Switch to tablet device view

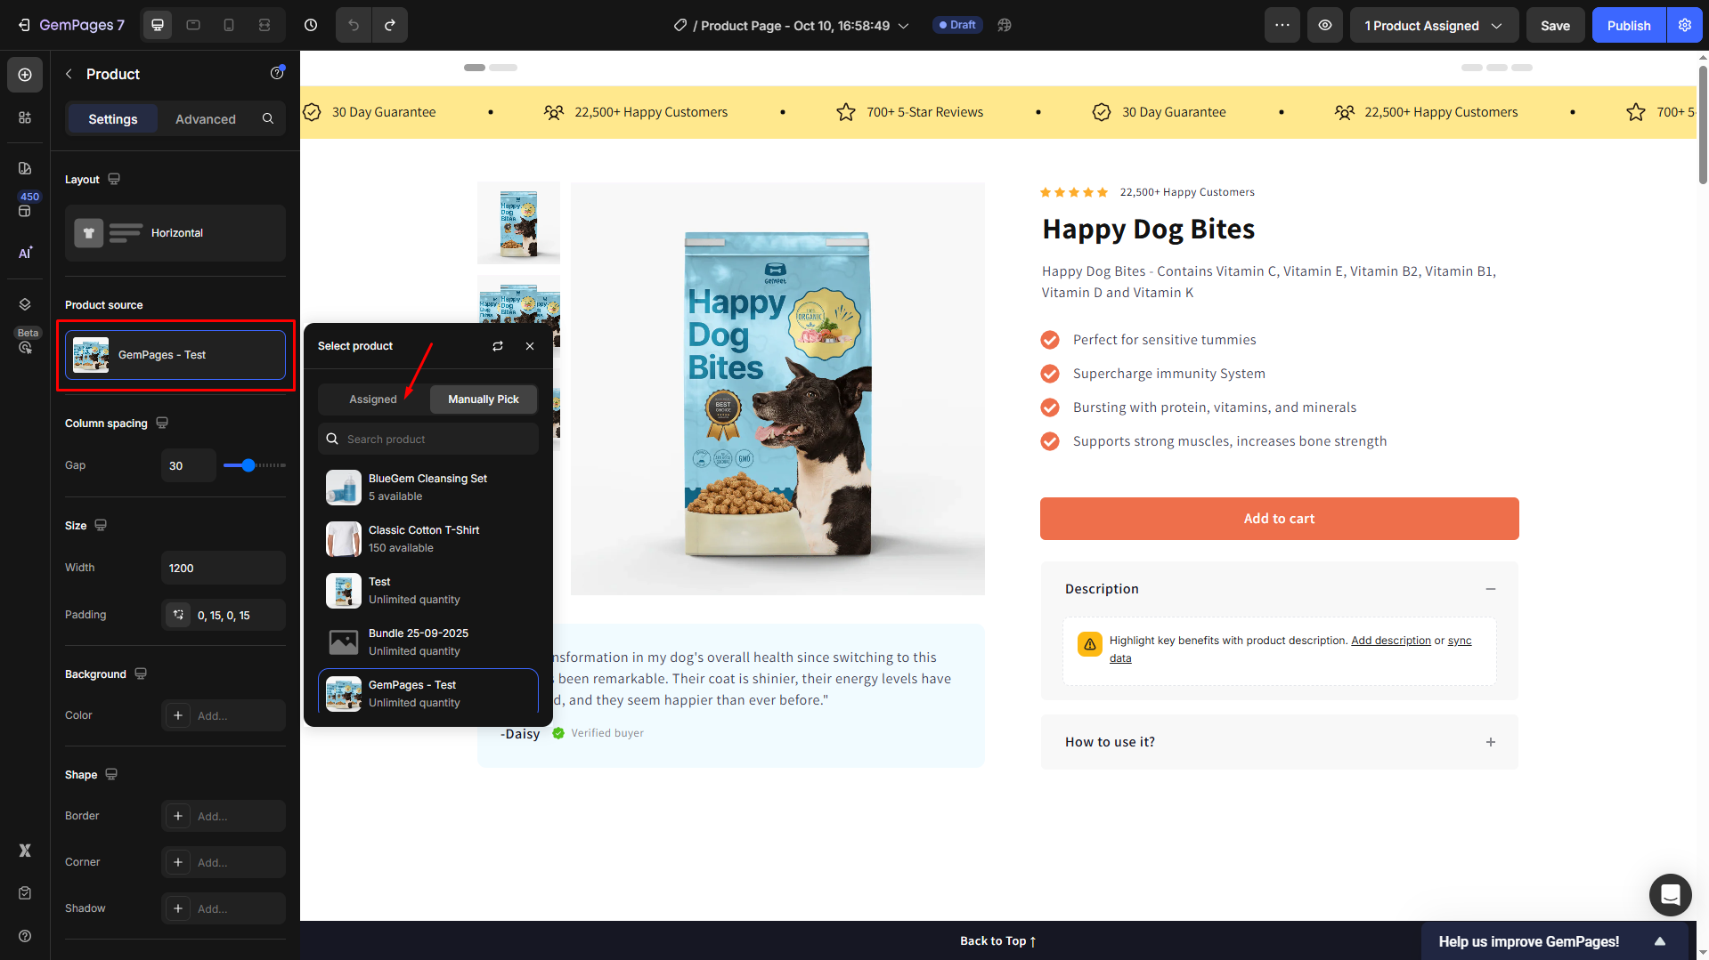click(193, 25)
